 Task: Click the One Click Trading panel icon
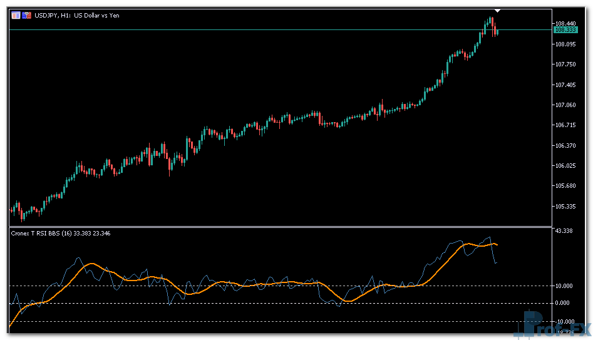point(16,15)
